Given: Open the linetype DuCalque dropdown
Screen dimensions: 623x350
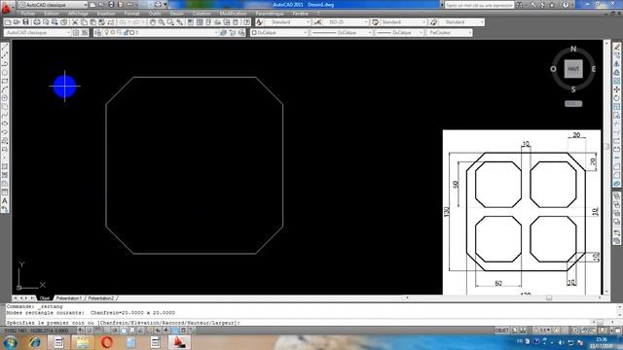Looking at the screenshot, I should (342, 32).
